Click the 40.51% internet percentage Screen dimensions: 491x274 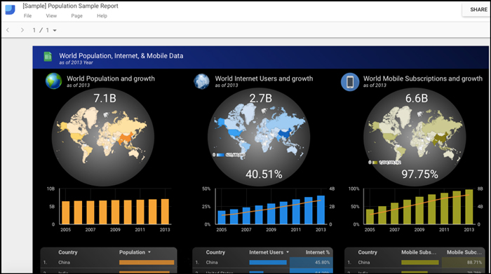pos(264,174)
